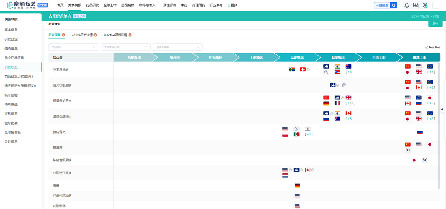
Task: Click info icon beside active研发详情
Action: 95,35
